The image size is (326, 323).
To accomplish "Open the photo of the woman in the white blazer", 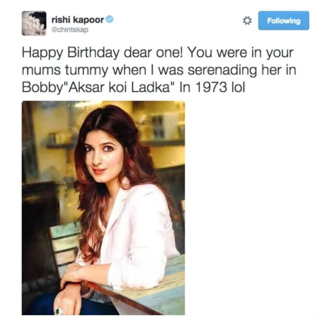I will pyautogui.click(x=103, y=208).
